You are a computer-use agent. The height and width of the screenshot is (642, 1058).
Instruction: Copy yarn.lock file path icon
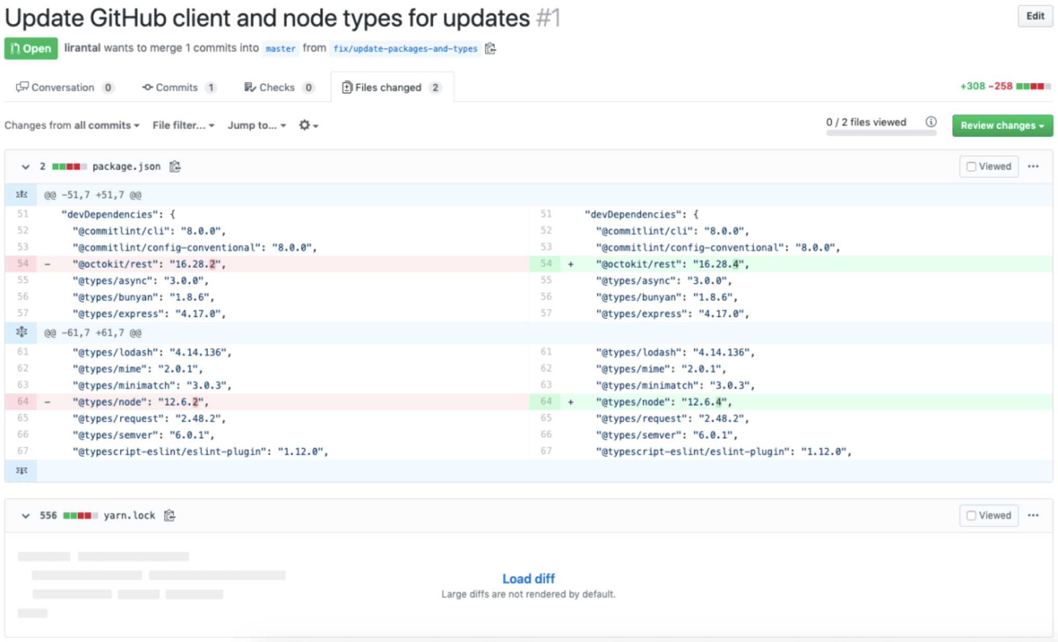[169, 515]
